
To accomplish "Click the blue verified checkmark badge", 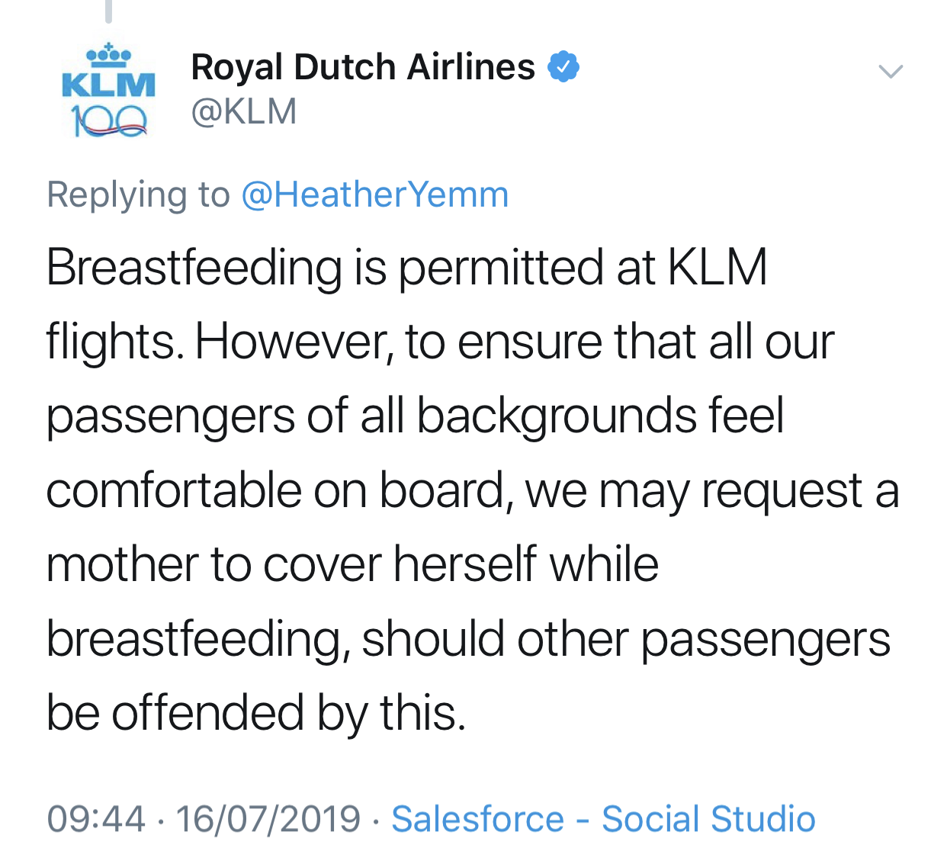I will (563, 67).
